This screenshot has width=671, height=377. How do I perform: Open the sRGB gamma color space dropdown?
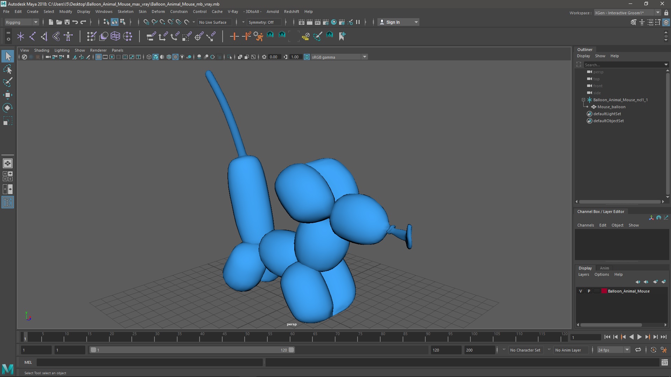pyautogui.click(x=365, y=57)
